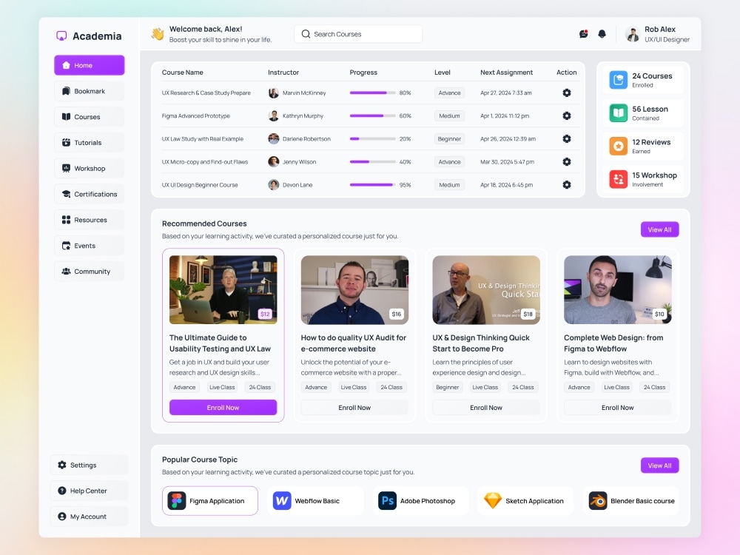Enroll in Usability Testing and UX Law course
Viewport: 740px width, 555px height.
click(x=223, y=407)
